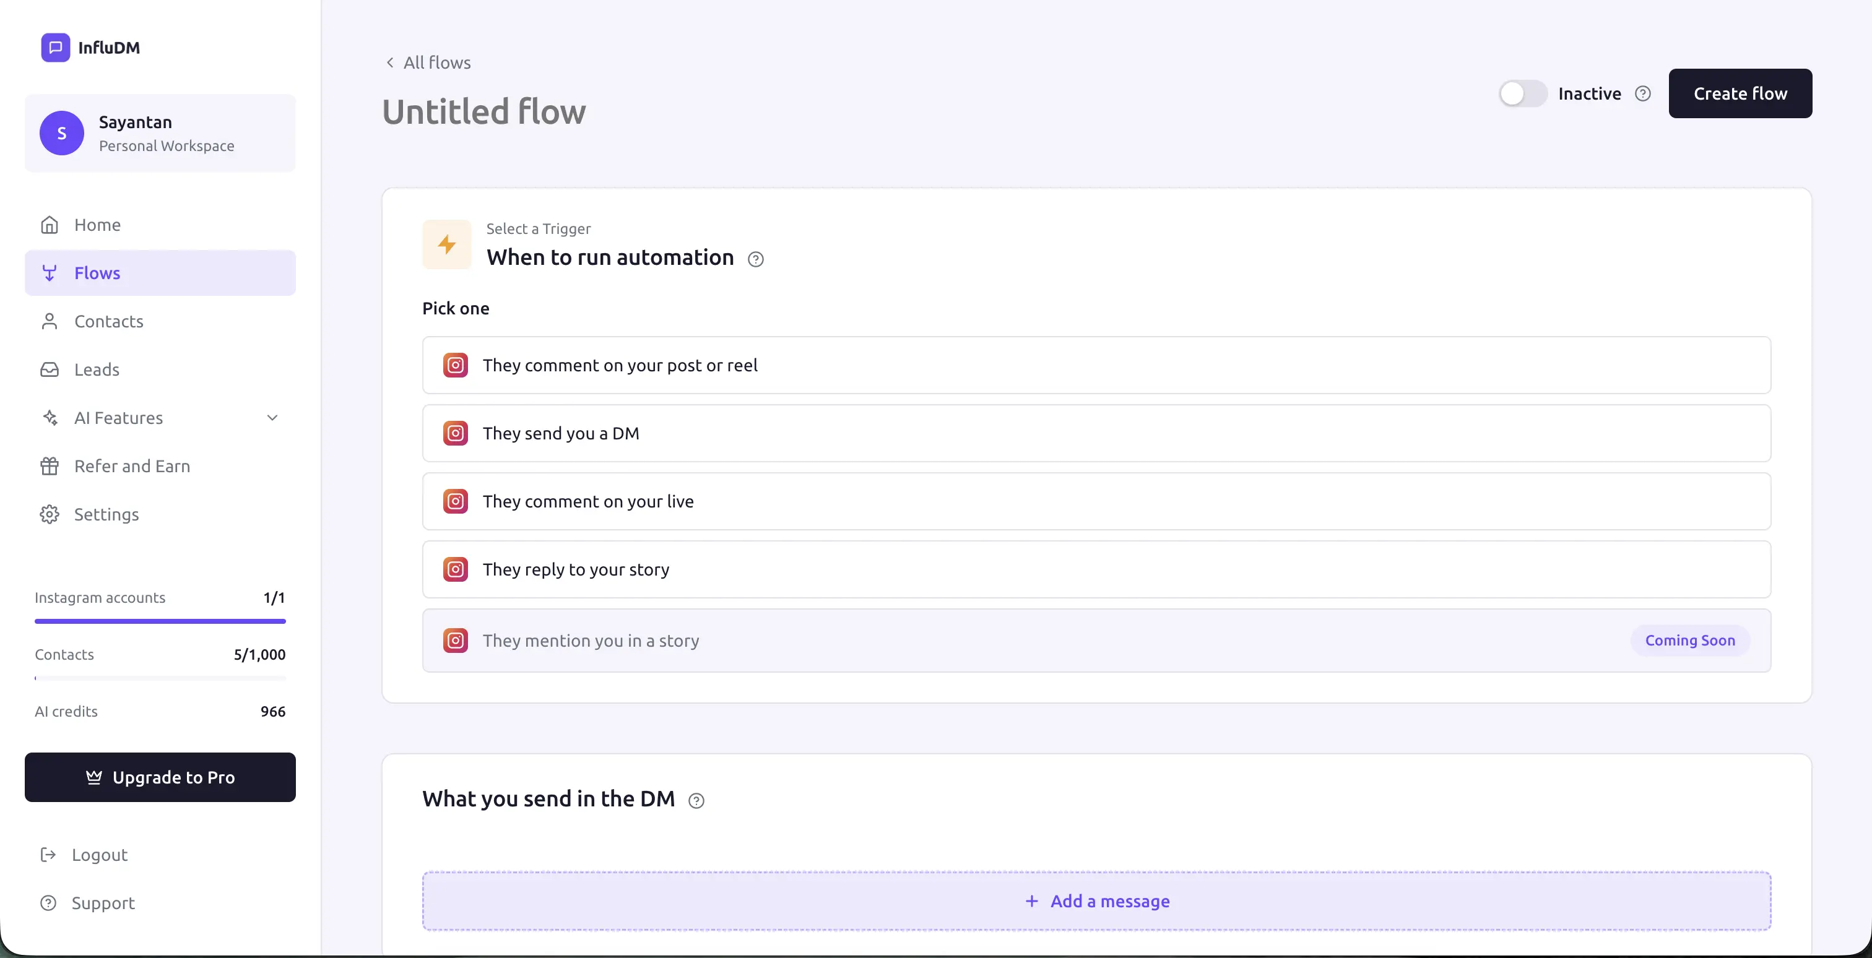Click the Untitled flow title field
The height and width of the screenshot is (958, 1872).
point(484,112)
